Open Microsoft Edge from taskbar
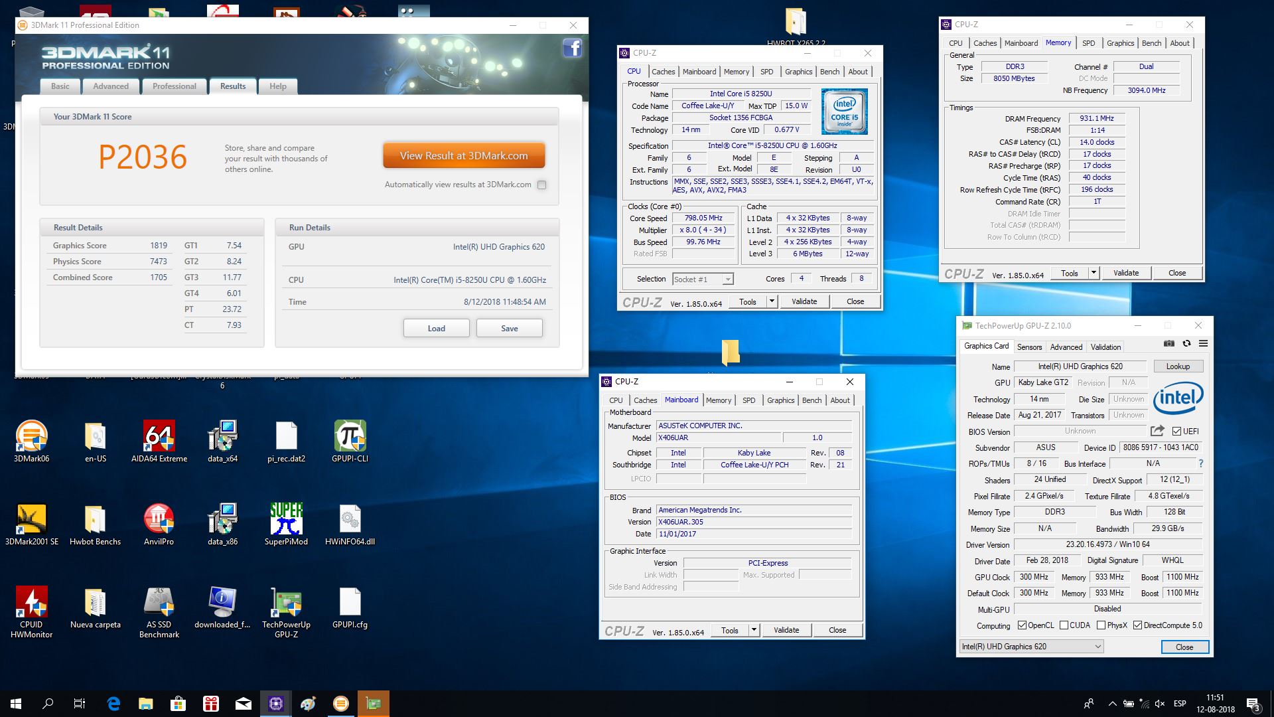1274x717 pixels. (x=113, y=704)
